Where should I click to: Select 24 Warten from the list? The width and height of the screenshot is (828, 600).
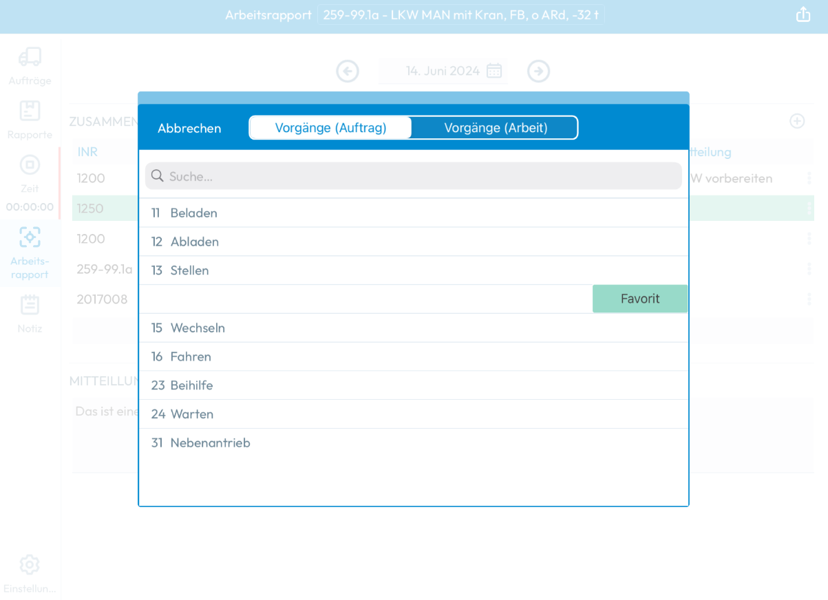click(414, 414)
